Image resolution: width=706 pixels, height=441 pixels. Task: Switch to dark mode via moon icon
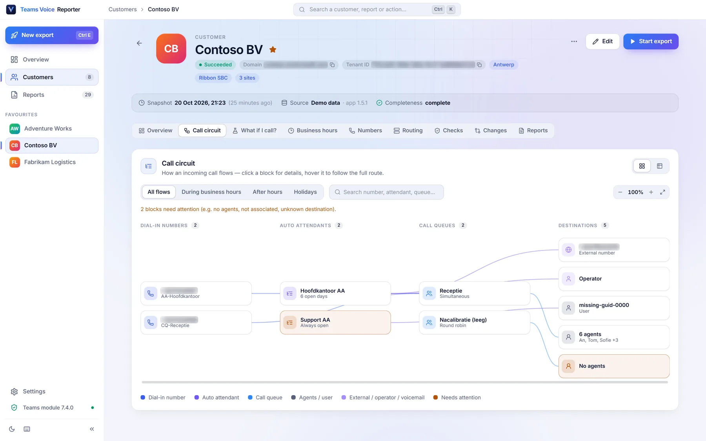pos(12,429)
